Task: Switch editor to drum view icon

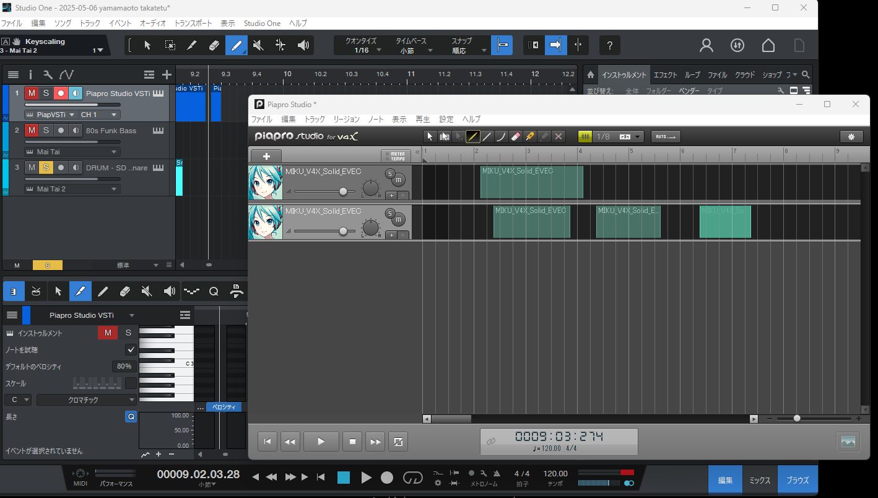Action: point(36,291)
